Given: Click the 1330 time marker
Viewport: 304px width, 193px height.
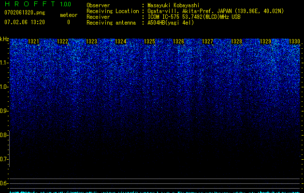Looking at the screenshot, I should (294, 41).
